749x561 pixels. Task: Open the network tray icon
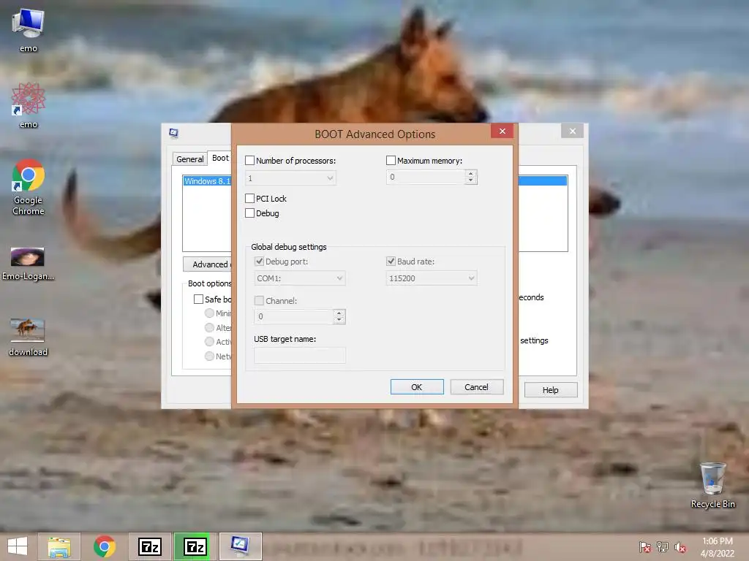(663, 547)
